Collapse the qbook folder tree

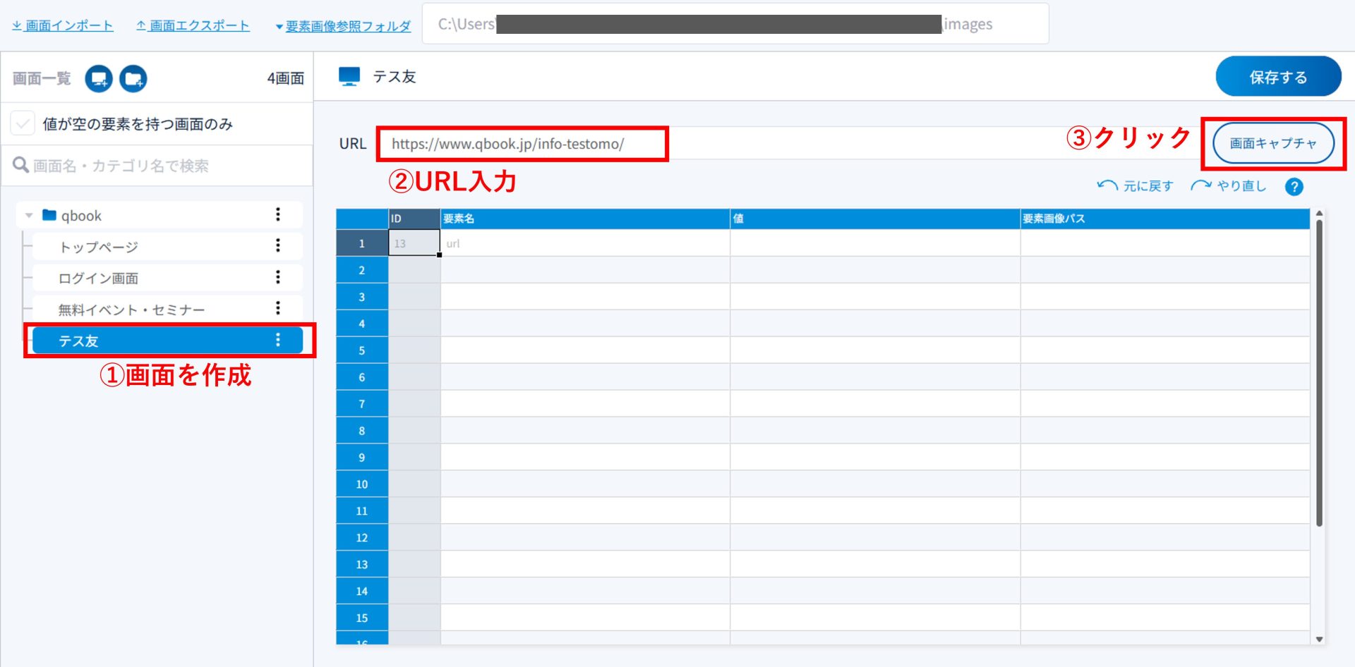[29, 216]
